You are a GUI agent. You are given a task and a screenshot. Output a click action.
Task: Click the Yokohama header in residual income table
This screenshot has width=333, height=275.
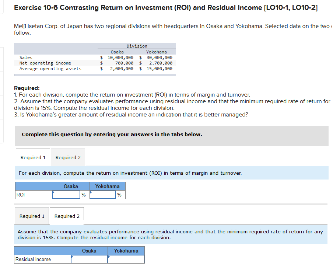[x=126, y=251]
